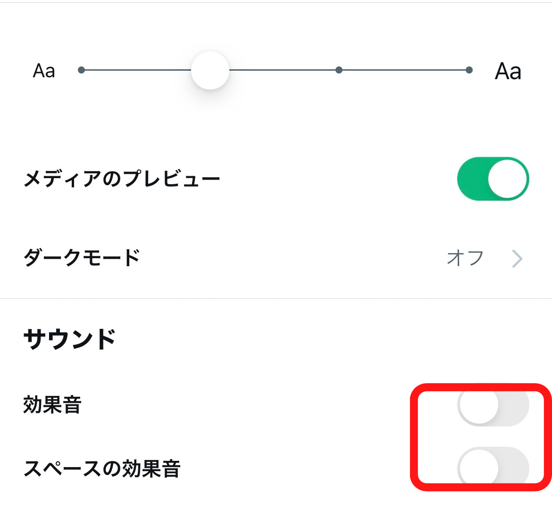Tap the large Aa font size icon
The image size is (552, 508).
tap(508, 72)
